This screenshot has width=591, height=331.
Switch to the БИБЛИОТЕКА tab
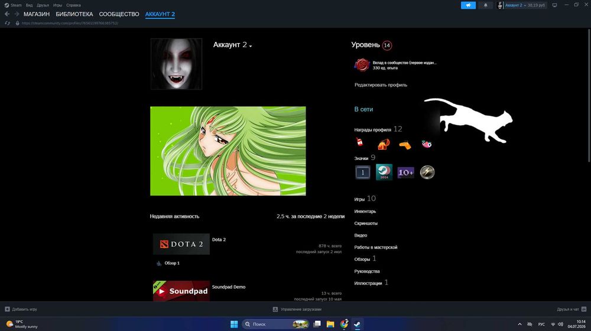[74, 14]
